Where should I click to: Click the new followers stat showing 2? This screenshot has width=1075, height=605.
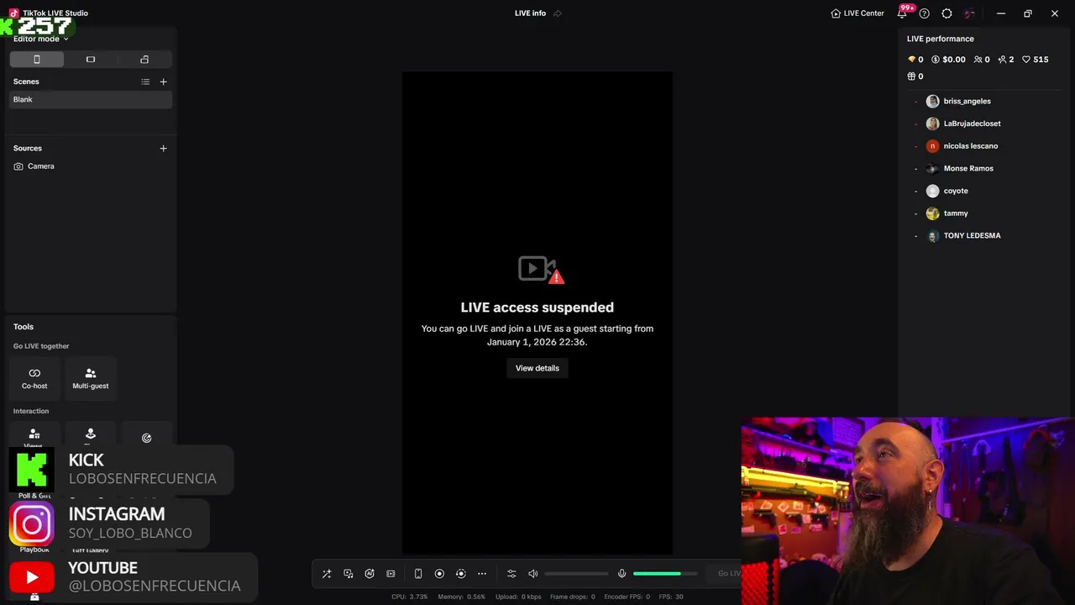(x=1006, y=60)
